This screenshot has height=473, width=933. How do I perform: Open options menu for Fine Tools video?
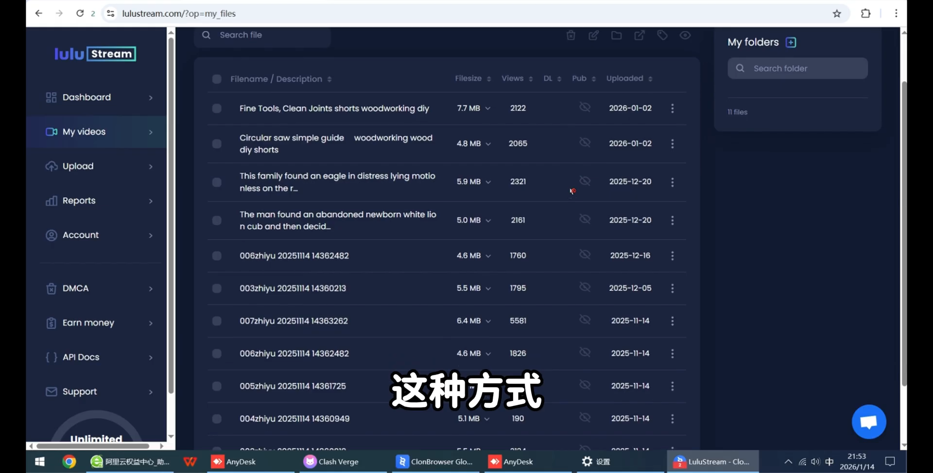[673, 108]
